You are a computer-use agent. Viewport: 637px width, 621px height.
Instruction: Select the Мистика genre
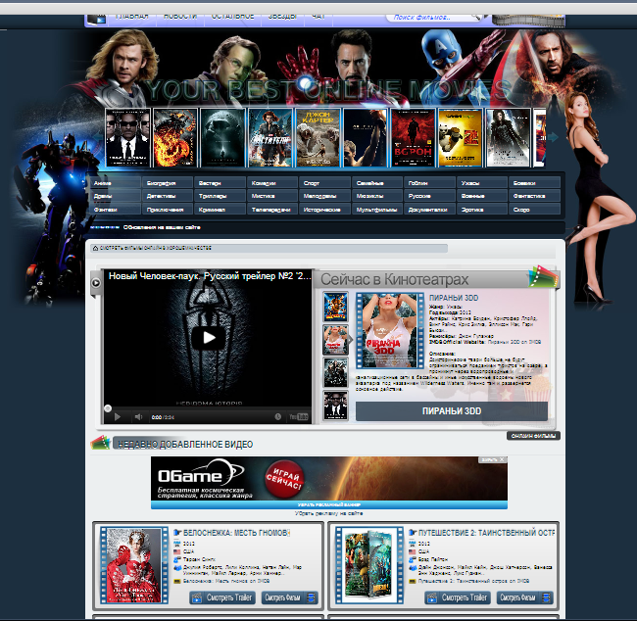coord(272,196)
